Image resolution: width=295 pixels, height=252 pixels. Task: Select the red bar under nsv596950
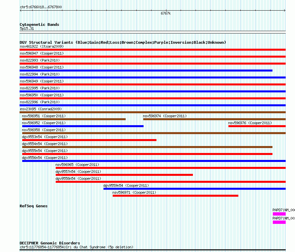(x=152, y=98)
